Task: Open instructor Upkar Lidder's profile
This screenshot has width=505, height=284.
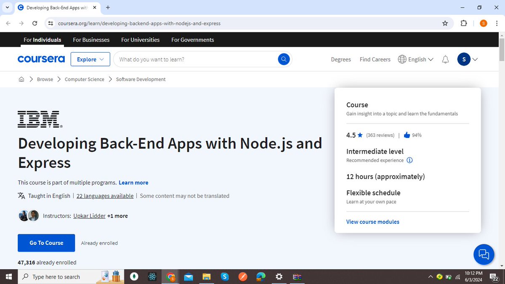Action: [89, 216]
